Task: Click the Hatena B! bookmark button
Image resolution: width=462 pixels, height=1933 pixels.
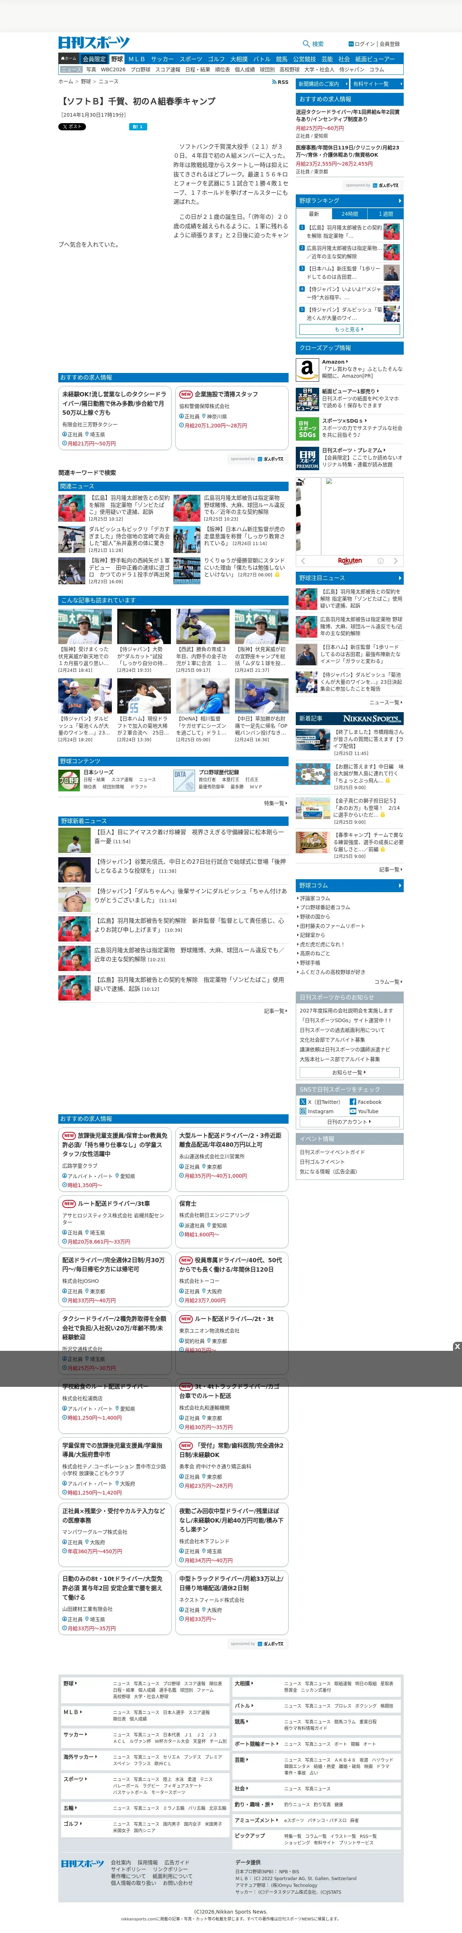Action: coord(138,127)
